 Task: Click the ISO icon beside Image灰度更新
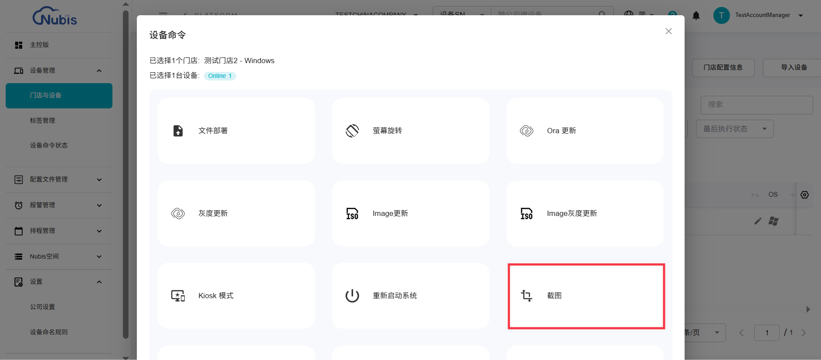pos(526,213)
